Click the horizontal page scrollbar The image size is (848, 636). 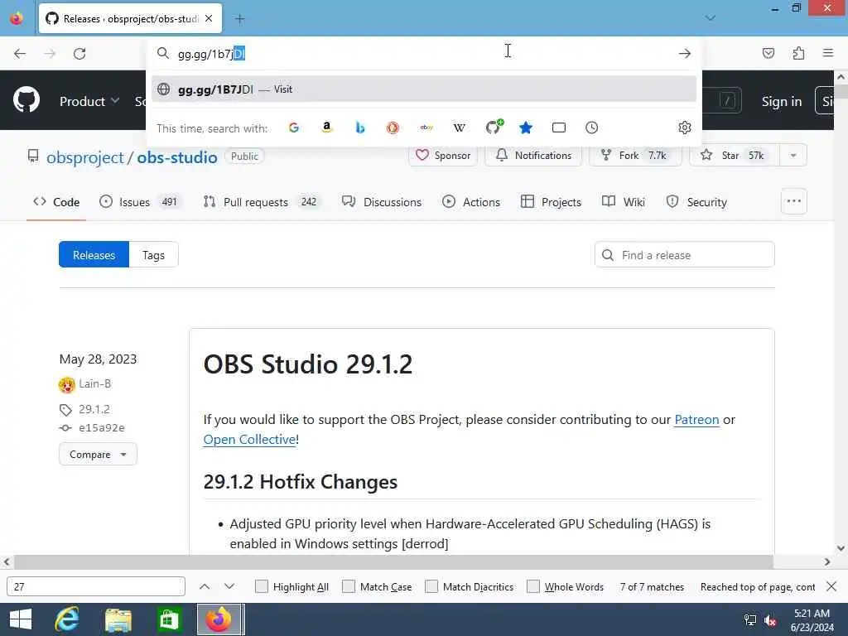(393, 562)
